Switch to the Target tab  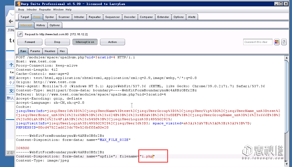coord(25,17)
